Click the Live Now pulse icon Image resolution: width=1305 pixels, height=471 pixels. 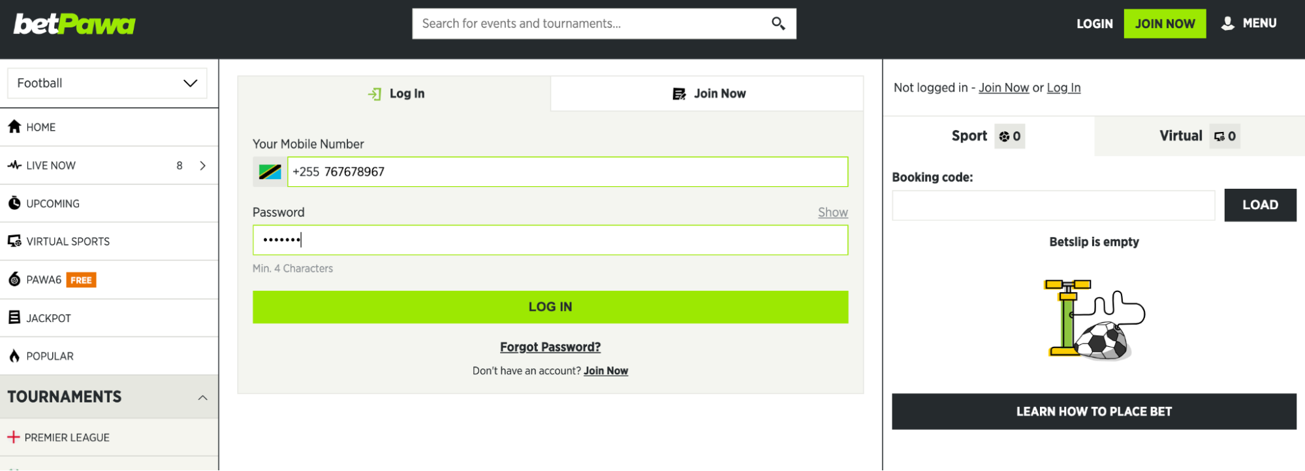14,165
